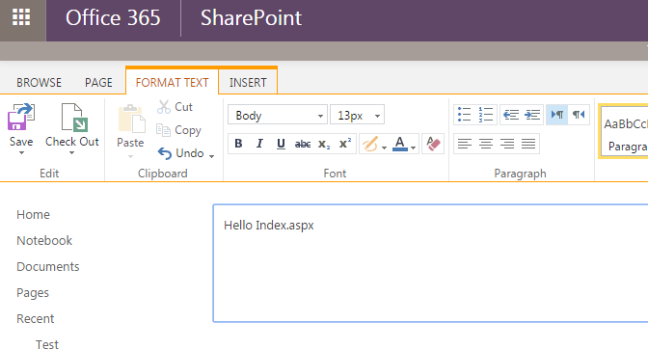The height and width of the screenshot is (349, 648).
Task: Set right-to-left text direction
Action: tap(579, 115)
